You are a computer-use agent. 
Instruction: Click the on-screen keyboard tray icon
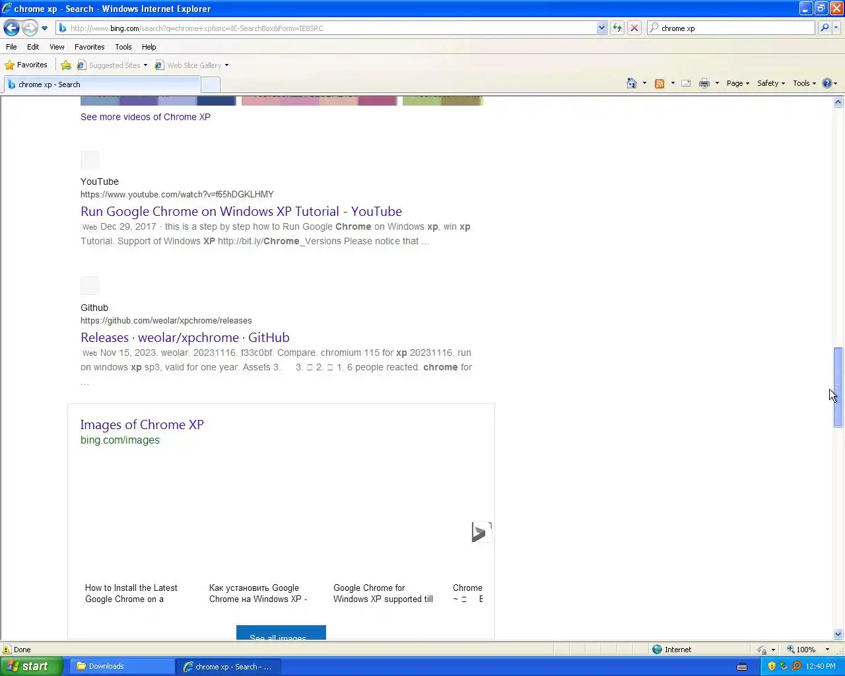point(741,666)
